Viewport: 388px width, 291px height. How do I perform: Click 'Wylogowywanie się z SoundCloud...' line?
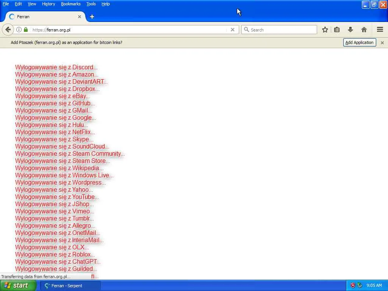[62, 146]
